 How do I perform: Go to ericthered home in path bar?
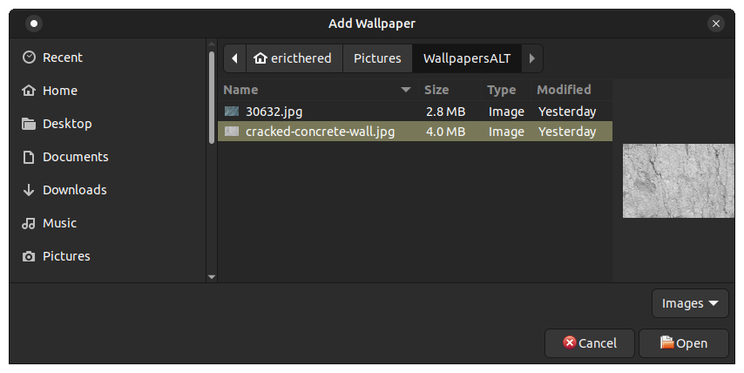pyautogui.click(x=294, y=58)
